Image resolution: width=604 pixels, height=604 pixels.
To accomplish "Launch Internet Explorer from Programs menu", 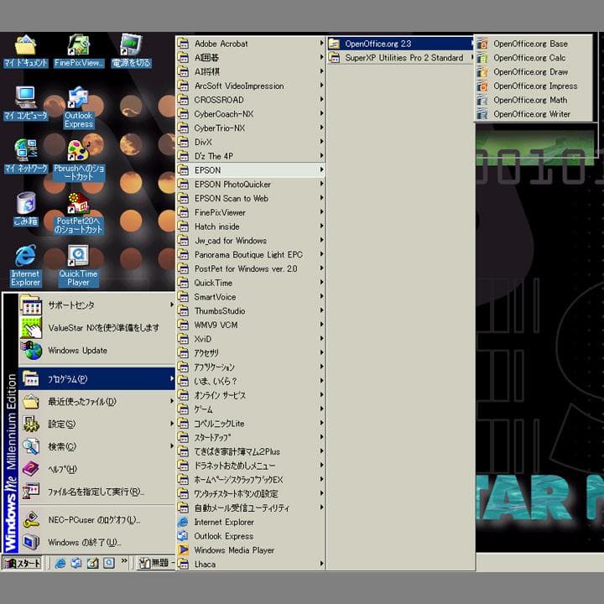I will pos(250,522).
